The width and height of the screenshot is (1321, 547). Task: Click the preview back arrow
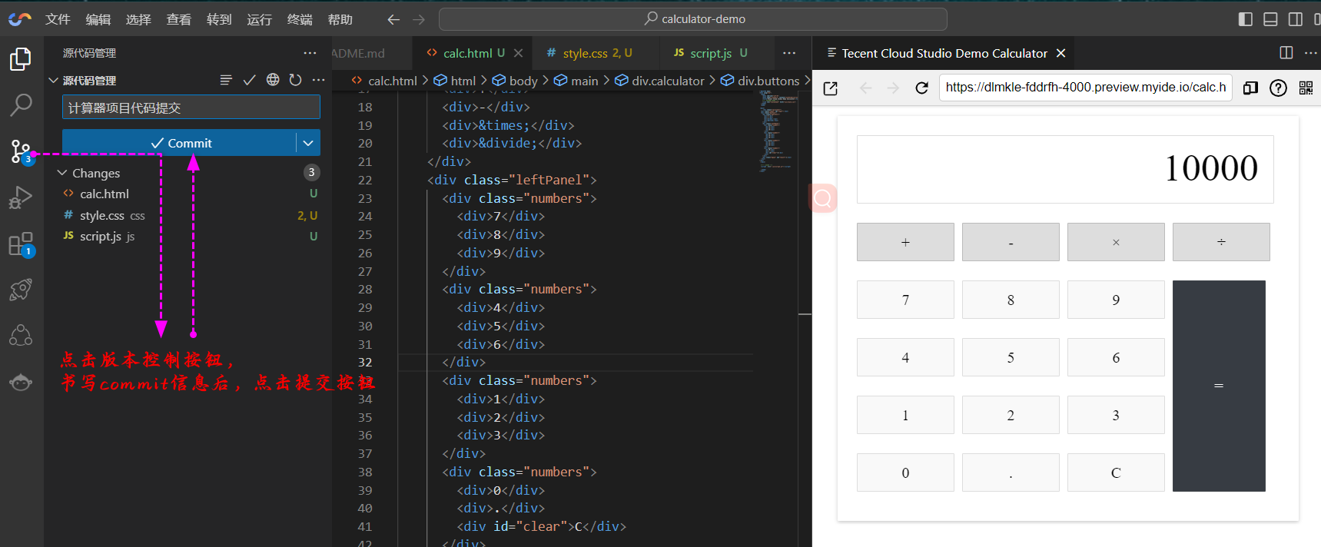[x=866, y=88]
